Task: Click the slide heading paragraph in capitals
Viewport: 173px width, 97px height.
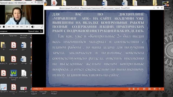Action: pyautogui.click(x=98, y=23)
